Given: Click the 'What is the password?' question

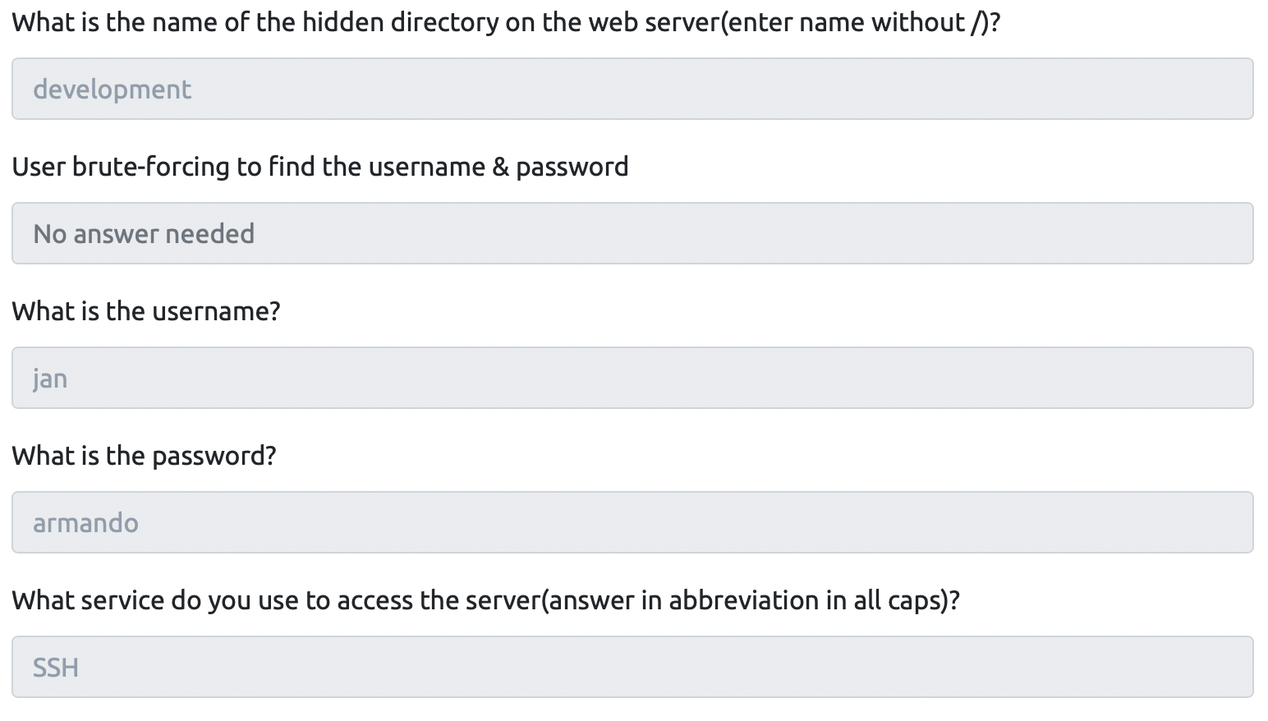Looking at the screenshot, I should coord(145,455).
